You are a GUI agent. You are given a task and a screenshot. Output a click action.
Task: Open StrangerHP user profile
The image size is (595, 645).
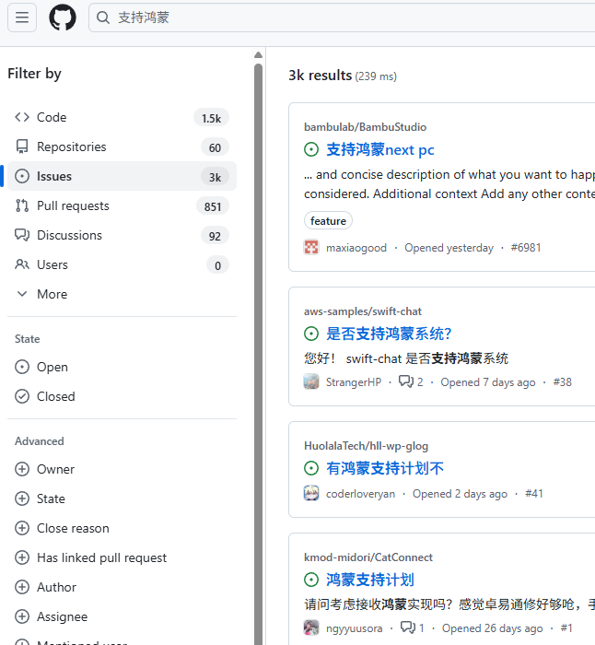point(354,382)
